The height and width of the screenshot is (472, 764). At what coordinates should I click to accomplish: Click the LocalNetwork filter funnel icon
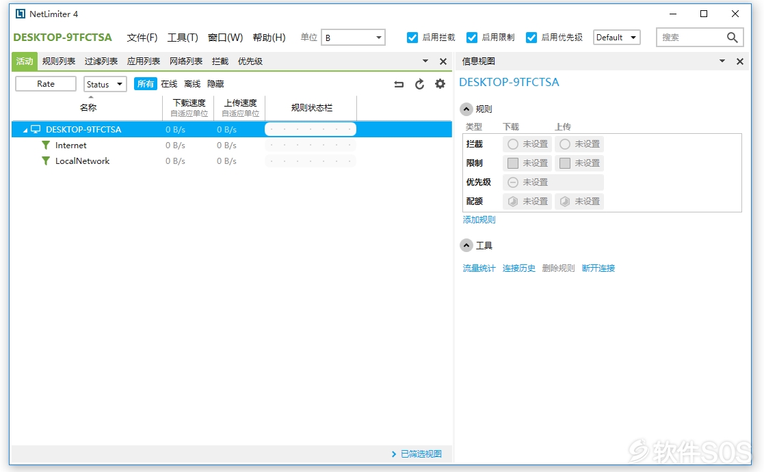46,161
